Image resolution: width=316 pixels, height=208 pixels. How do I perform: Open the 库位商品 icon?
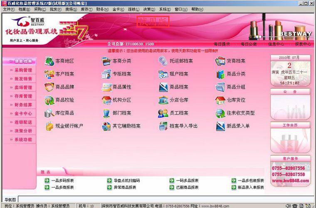49,113
